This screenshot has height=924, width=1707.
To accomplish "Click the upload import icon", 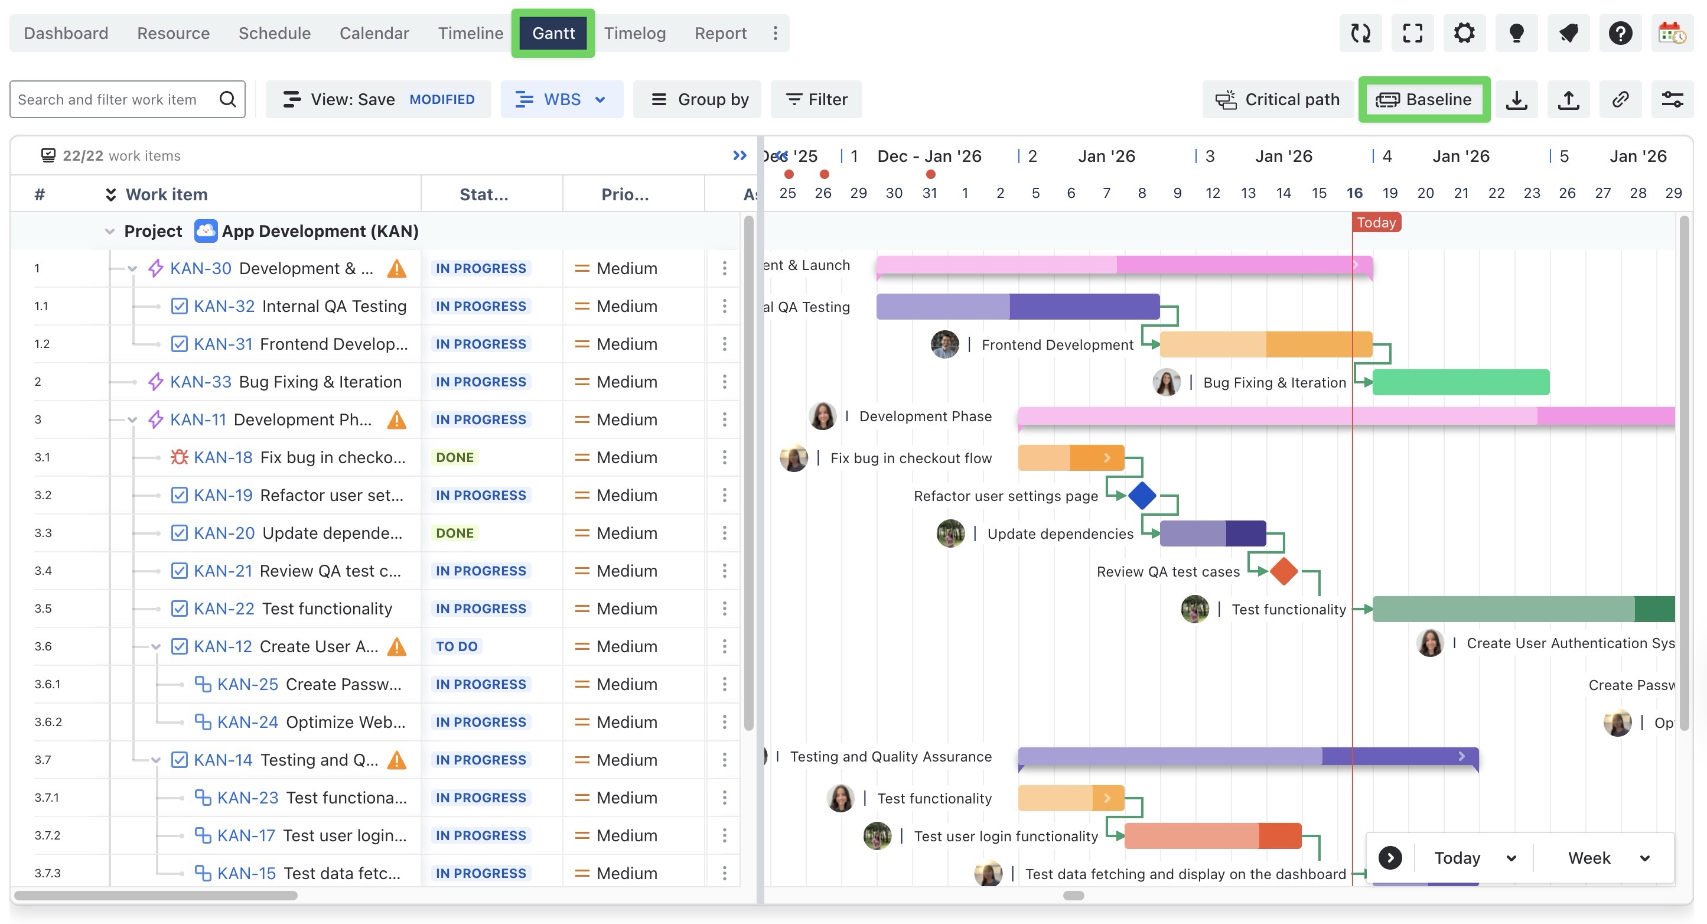I will coord(1568,99).
